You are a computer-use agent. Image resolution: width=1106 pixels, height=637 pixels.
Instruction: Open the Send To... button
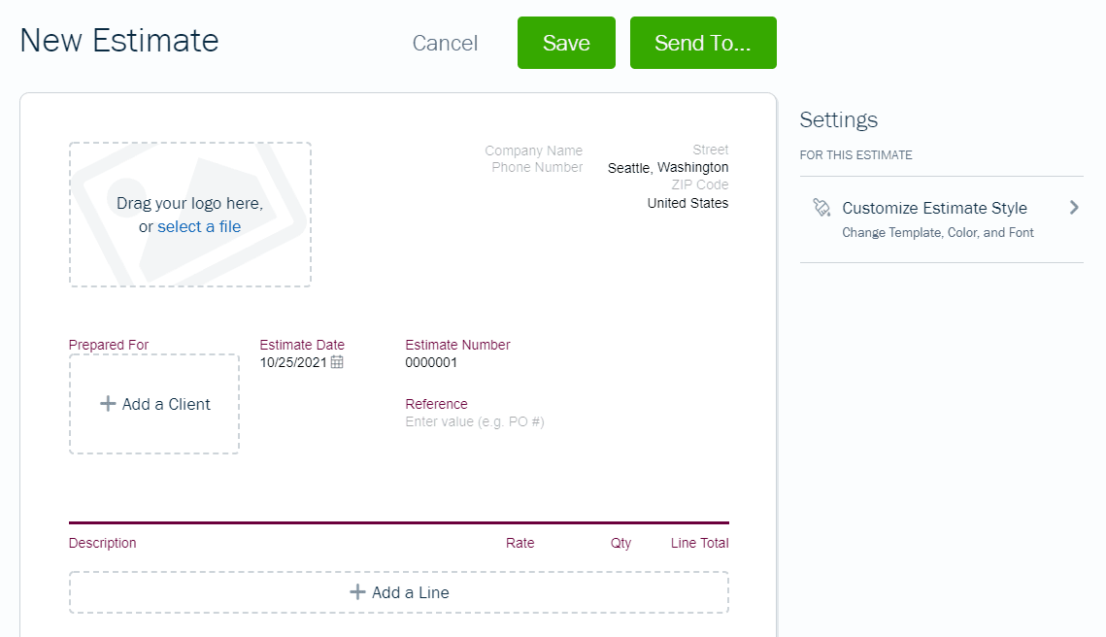pos(703,43)
